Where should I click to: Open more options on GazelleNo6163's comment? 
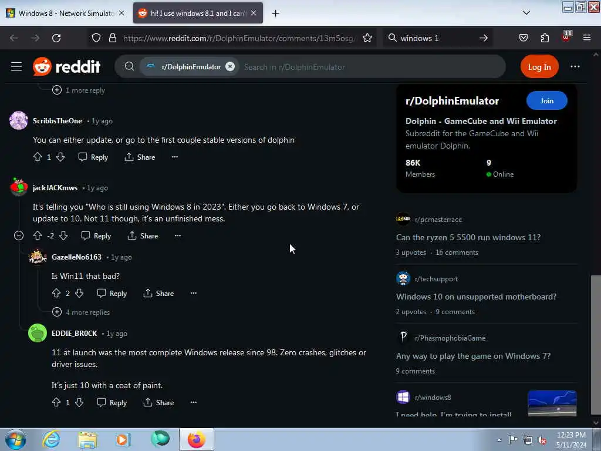(194, 293)
